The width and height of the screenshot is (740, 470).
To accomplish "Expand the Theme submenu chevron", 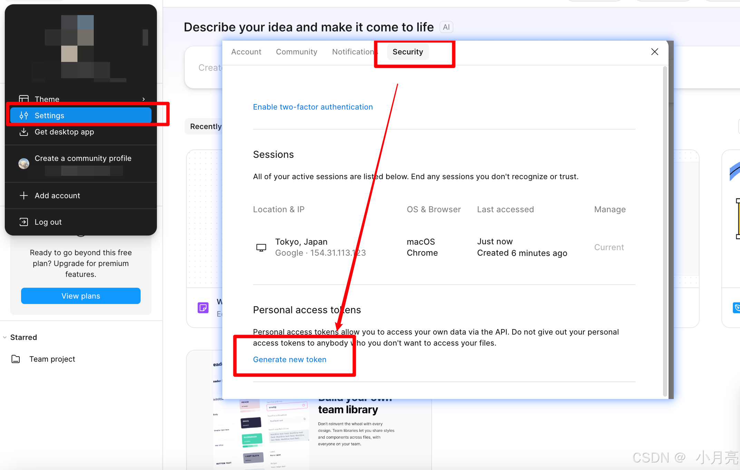I will (x=144, y=99).
